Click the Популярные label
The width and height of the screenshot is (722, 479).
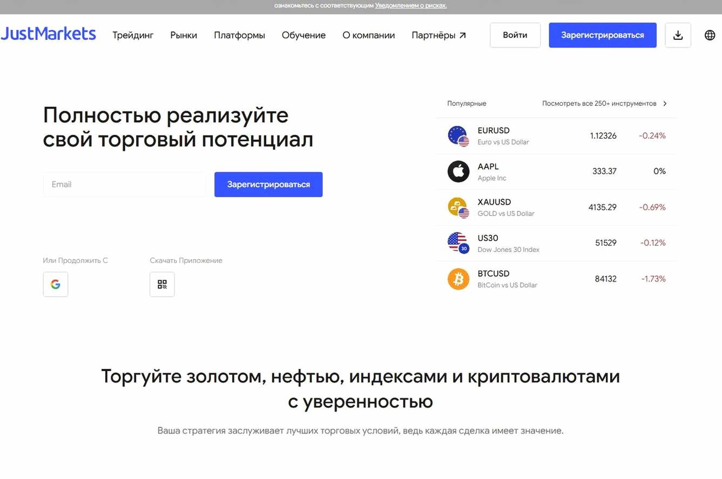click(x=467, y=104)
